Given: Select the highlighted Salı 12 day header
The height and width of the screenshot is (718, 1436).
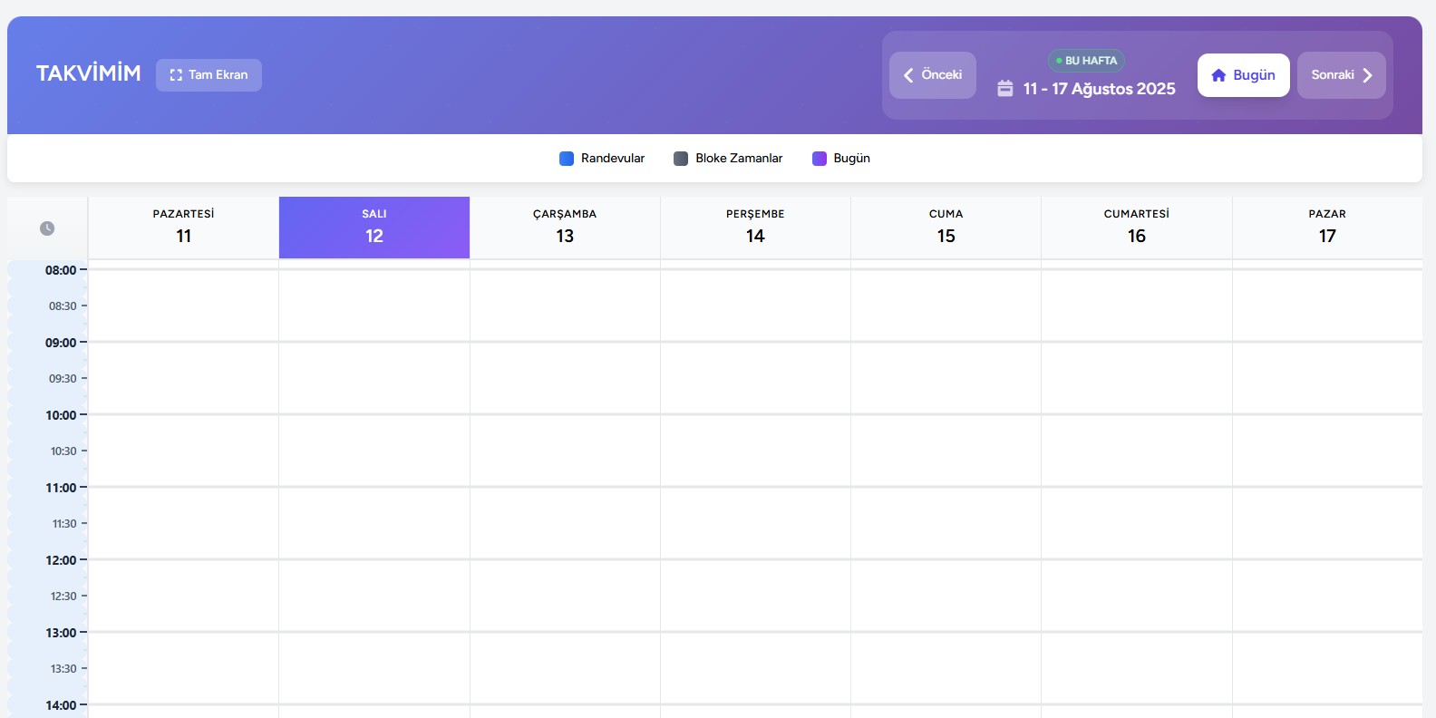Looking at the screenshot, I should (374, 228).
